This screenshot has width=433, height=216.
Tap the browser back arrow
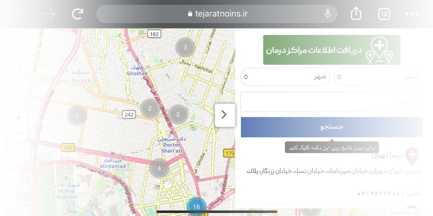tap(22, 14)
